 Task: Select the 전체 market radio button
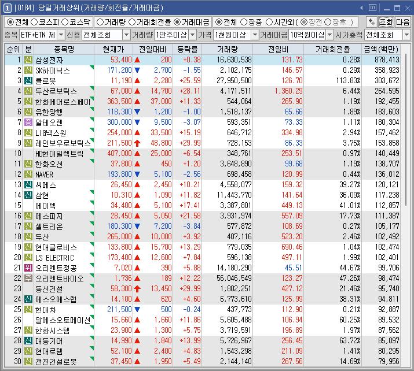[10, 22]
